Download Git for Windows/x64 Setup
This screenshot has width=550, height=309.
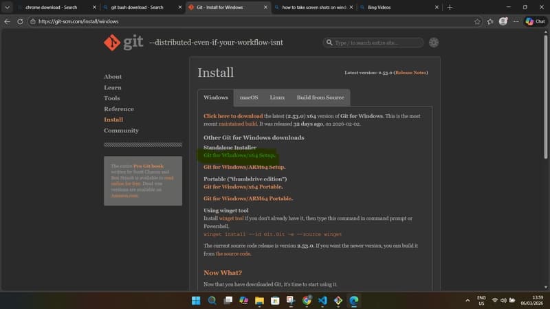click(x=239, y=155)
